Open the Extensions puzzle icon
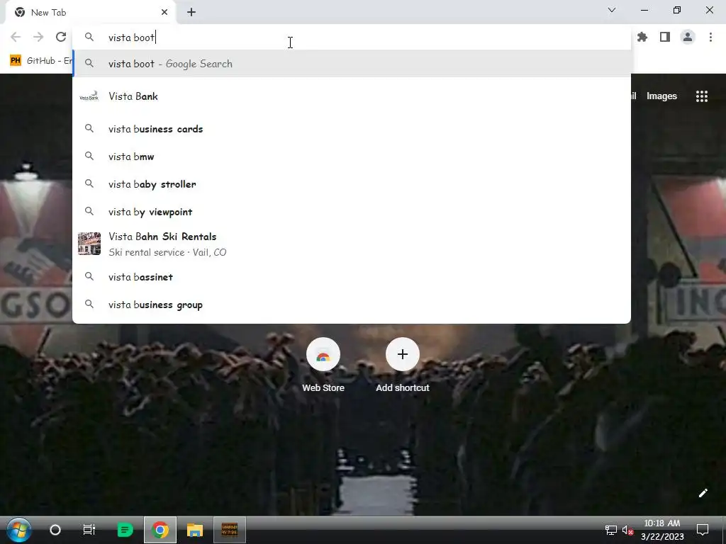 tap(642, 37)
